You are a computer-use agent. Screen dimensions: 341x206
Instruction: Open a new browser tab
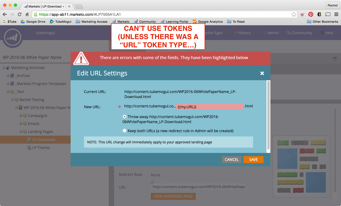pyautogui.click(x=79, y=6)
